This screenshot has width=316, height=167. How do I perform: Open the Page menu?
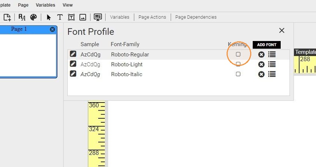click(23, 5)
